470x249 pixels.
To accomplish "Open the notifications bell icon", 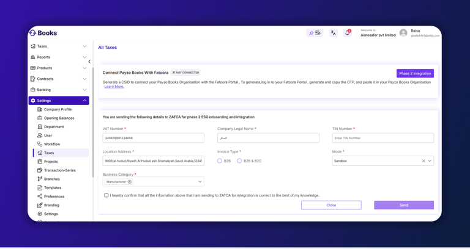I will [348, 33].
